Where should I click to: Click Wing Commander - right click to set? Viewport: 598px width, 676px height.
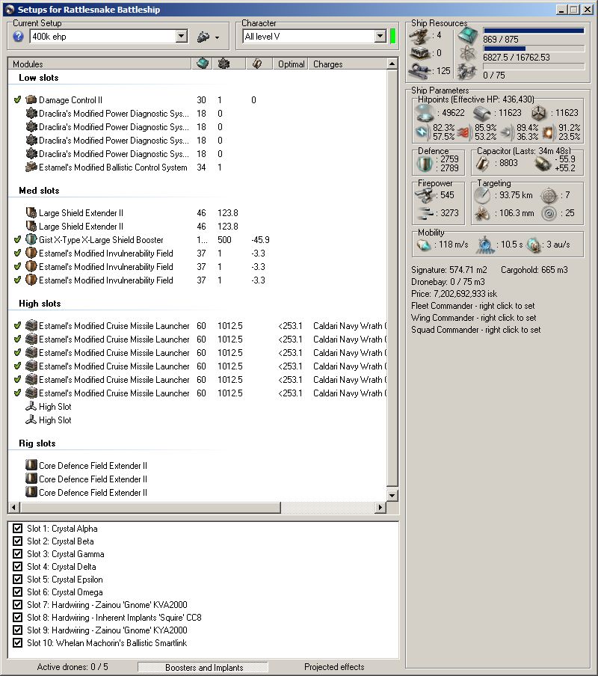point(473,318)
